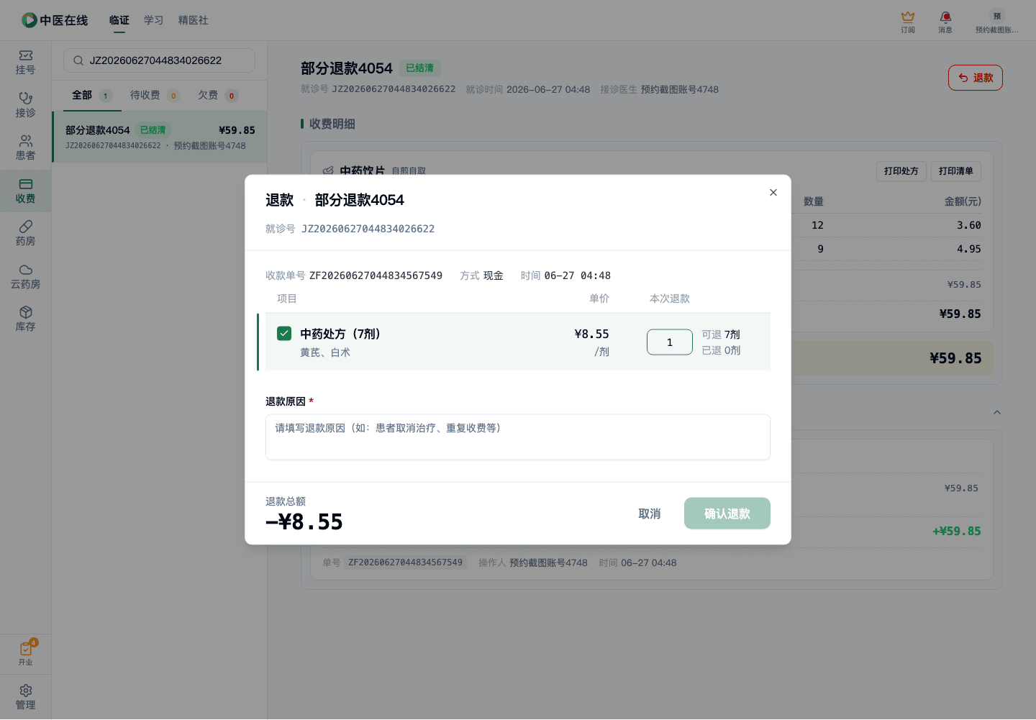Click the 打印清单 button
Viewport: 1036px width, 720px height.
click(x=956, y=171)
